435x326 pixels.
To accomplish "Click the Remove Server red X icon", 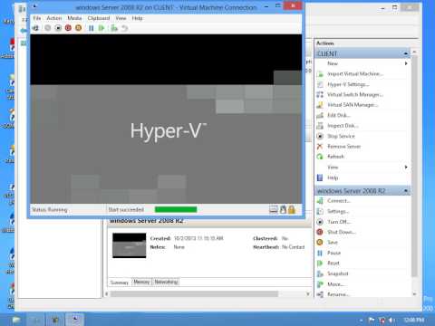I will tap(320, 147).
